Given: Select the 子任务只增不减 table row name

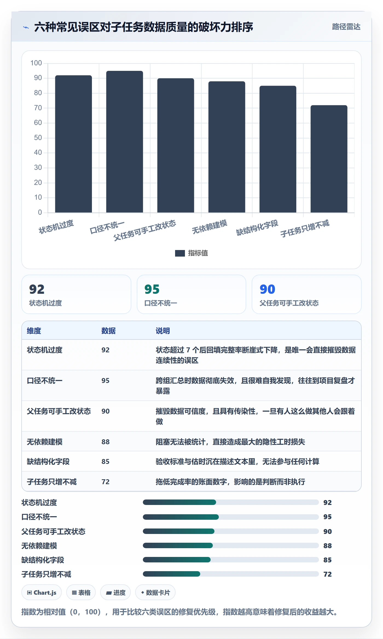Looking at the screenshot, I should pos(52,482).
